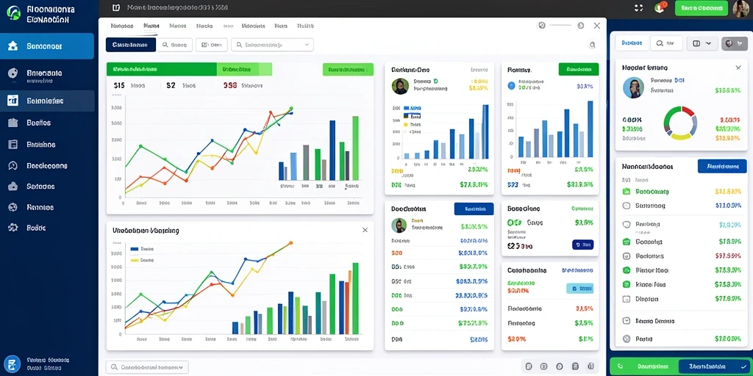Click the search button in the right panel toolbar
753x376 pixels.
pyautogui.click(x=666, y=43)
